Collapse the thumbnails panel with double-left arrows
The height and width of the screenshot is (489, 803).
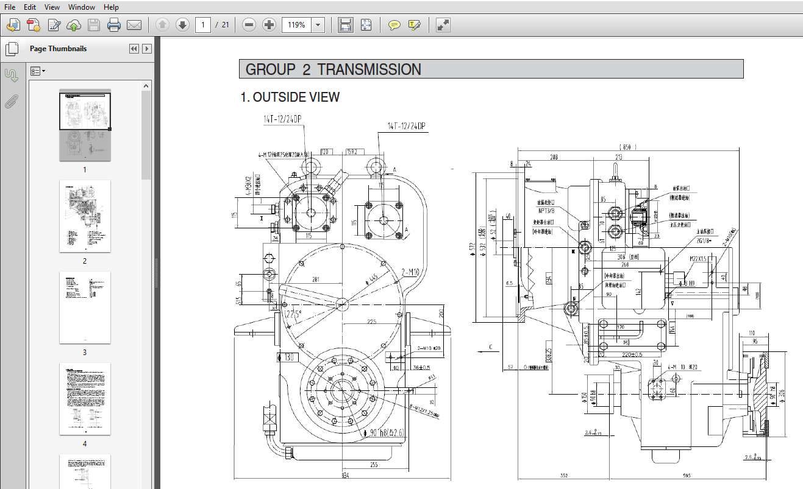click(x=134, y=49)
